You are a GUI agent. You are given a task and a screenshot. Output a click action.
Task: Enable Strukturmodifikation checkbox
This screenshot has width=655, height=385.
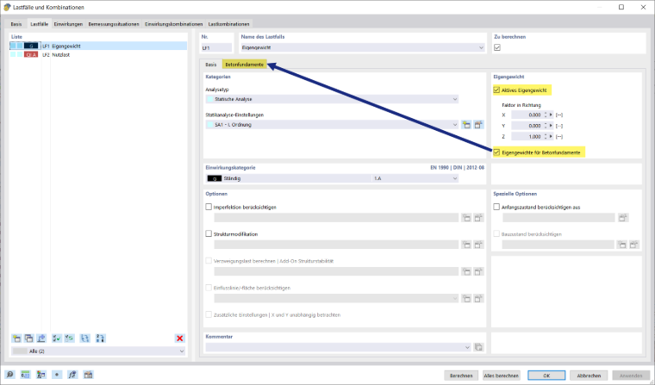coord(209,233)
